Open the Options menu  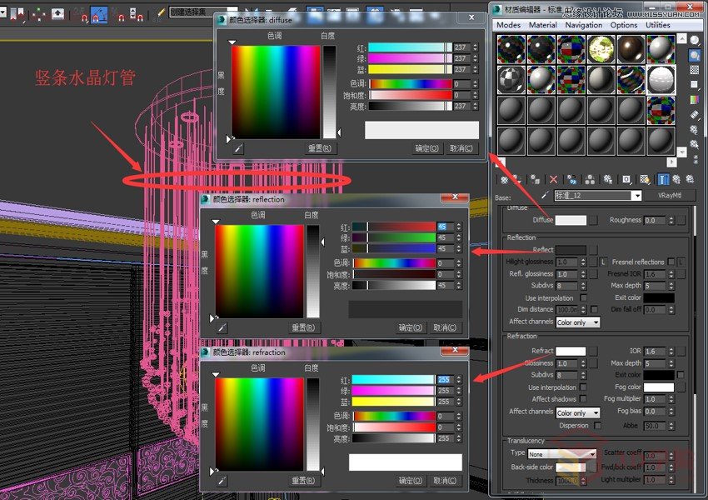(624, 25)
